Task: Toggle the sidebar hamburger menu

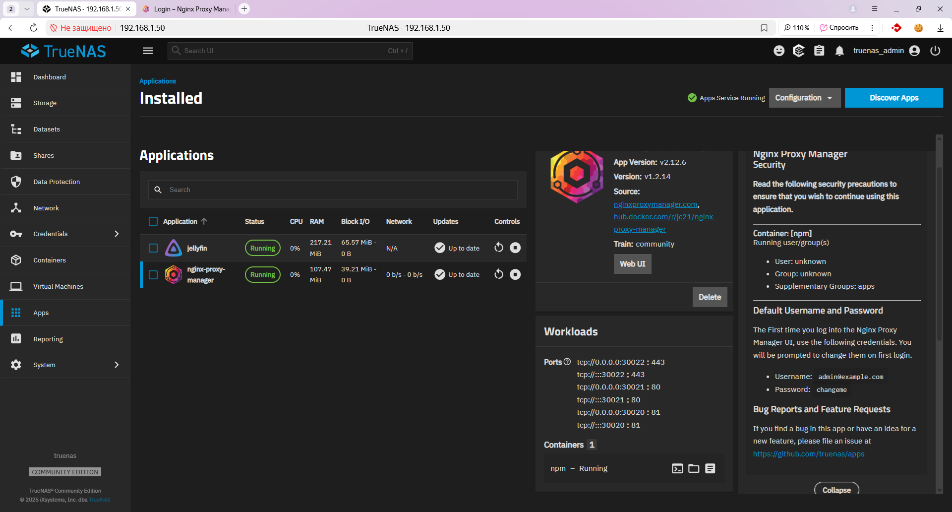Action: pyautogui.click(x=148, y=51)
